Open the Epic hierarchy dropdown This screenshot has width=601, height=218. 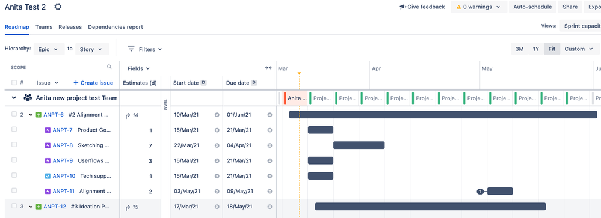click(x=49, y=49)
